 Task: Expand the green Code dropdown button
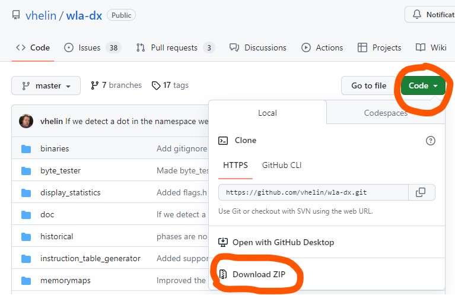coord(422,85)
